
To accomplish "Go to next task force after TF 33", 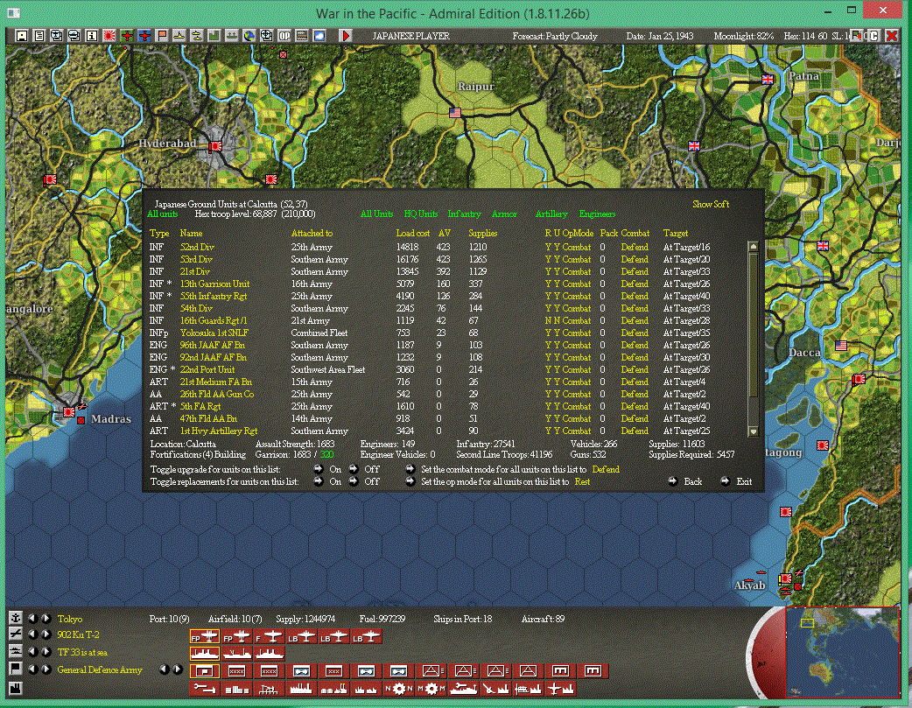I will coord(46,652).
